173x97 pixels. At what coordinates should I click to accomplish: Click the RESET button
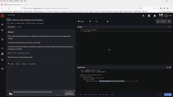click(112, 95)
